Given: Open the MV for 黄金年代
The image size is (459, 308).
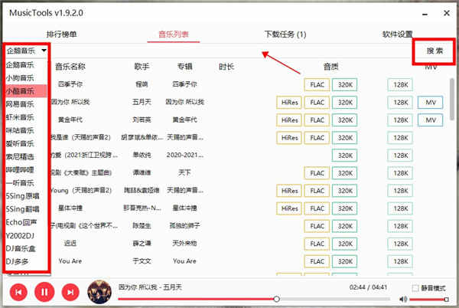Looking at the screenshot, I should point(430,120).
